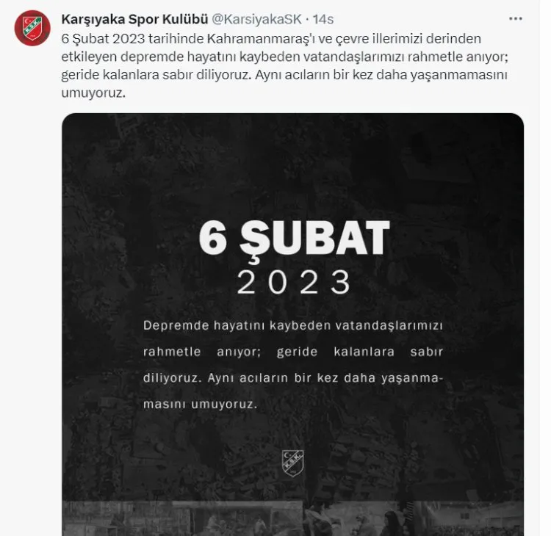The height and width of the screenshot is (536, 551).
Task: Expand the dark memorial image attachment
Action: (292, 325)
